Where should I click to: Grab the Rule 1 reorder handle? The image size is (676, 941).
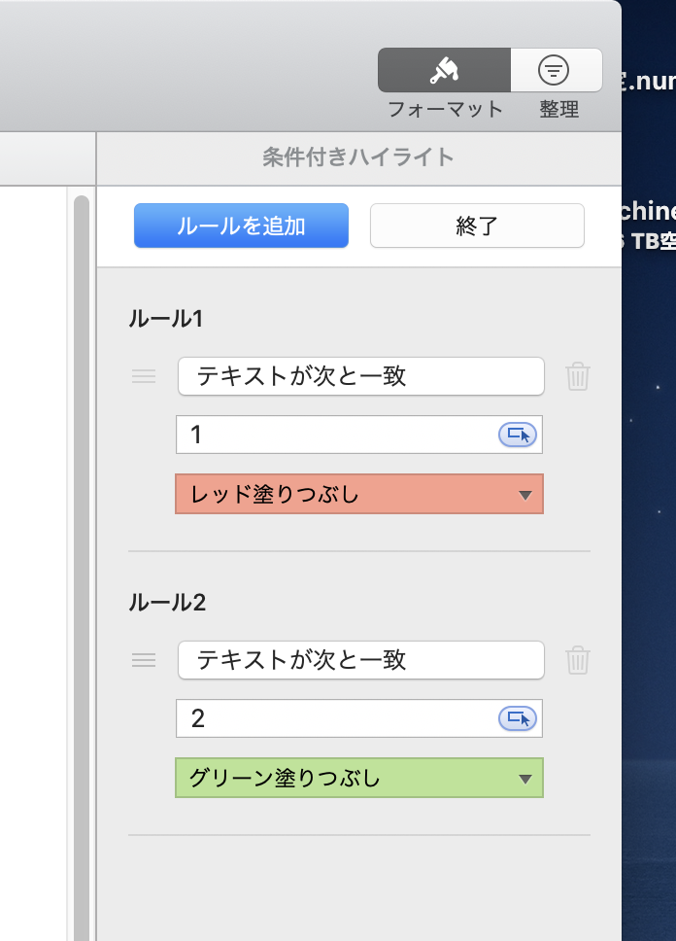tap(144, 376)
